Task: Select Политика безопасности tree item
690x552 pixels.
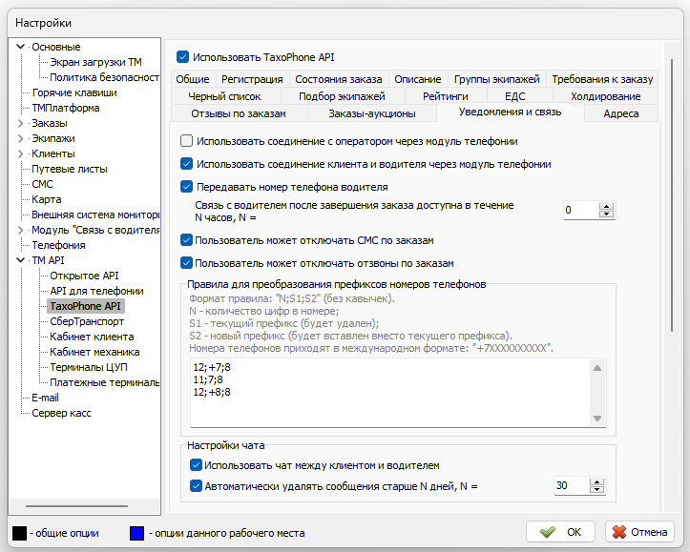Action: point(104,77)
